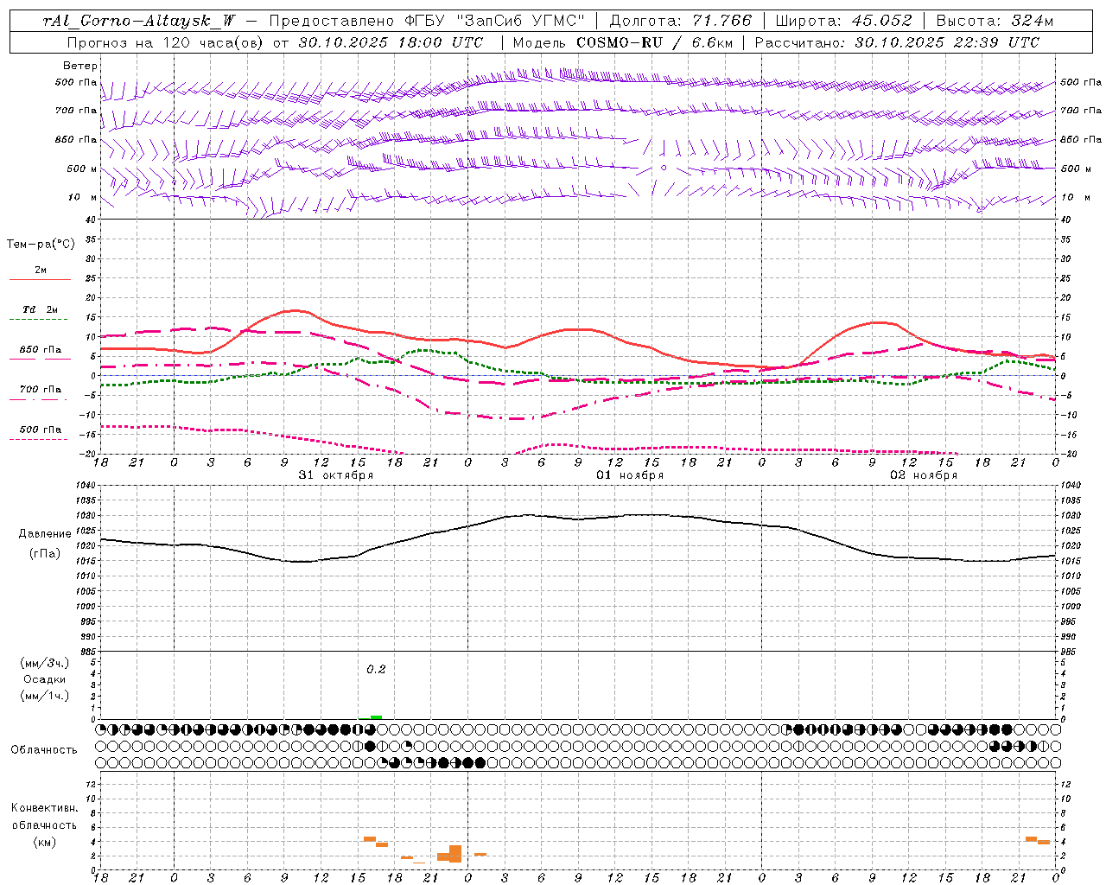Image resolution: width=1106 pixels, height=885 pixels.
Task: Click the left 10 м wind level label
Action: point(82,197)
